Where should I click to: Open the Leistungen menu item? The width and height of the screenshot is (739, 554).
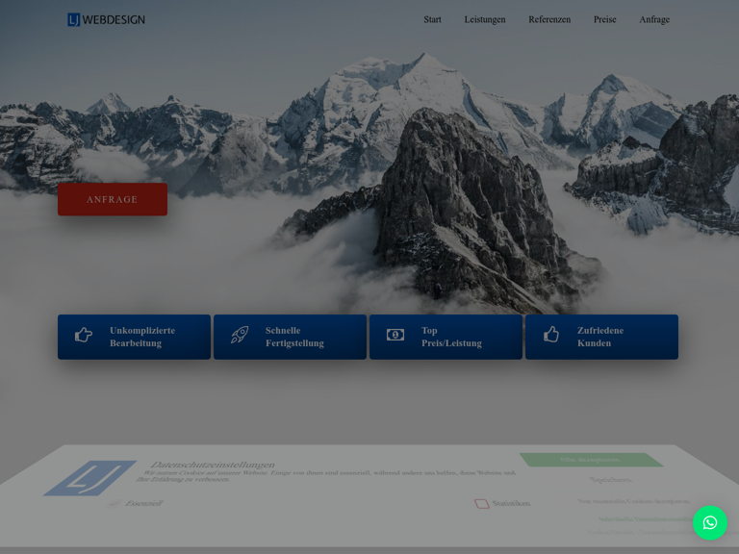[485, 19]
